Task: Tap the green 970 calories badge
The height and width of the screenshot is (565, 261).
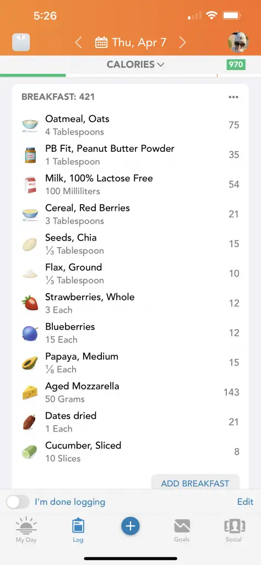Action: click(x=236, y=65)
